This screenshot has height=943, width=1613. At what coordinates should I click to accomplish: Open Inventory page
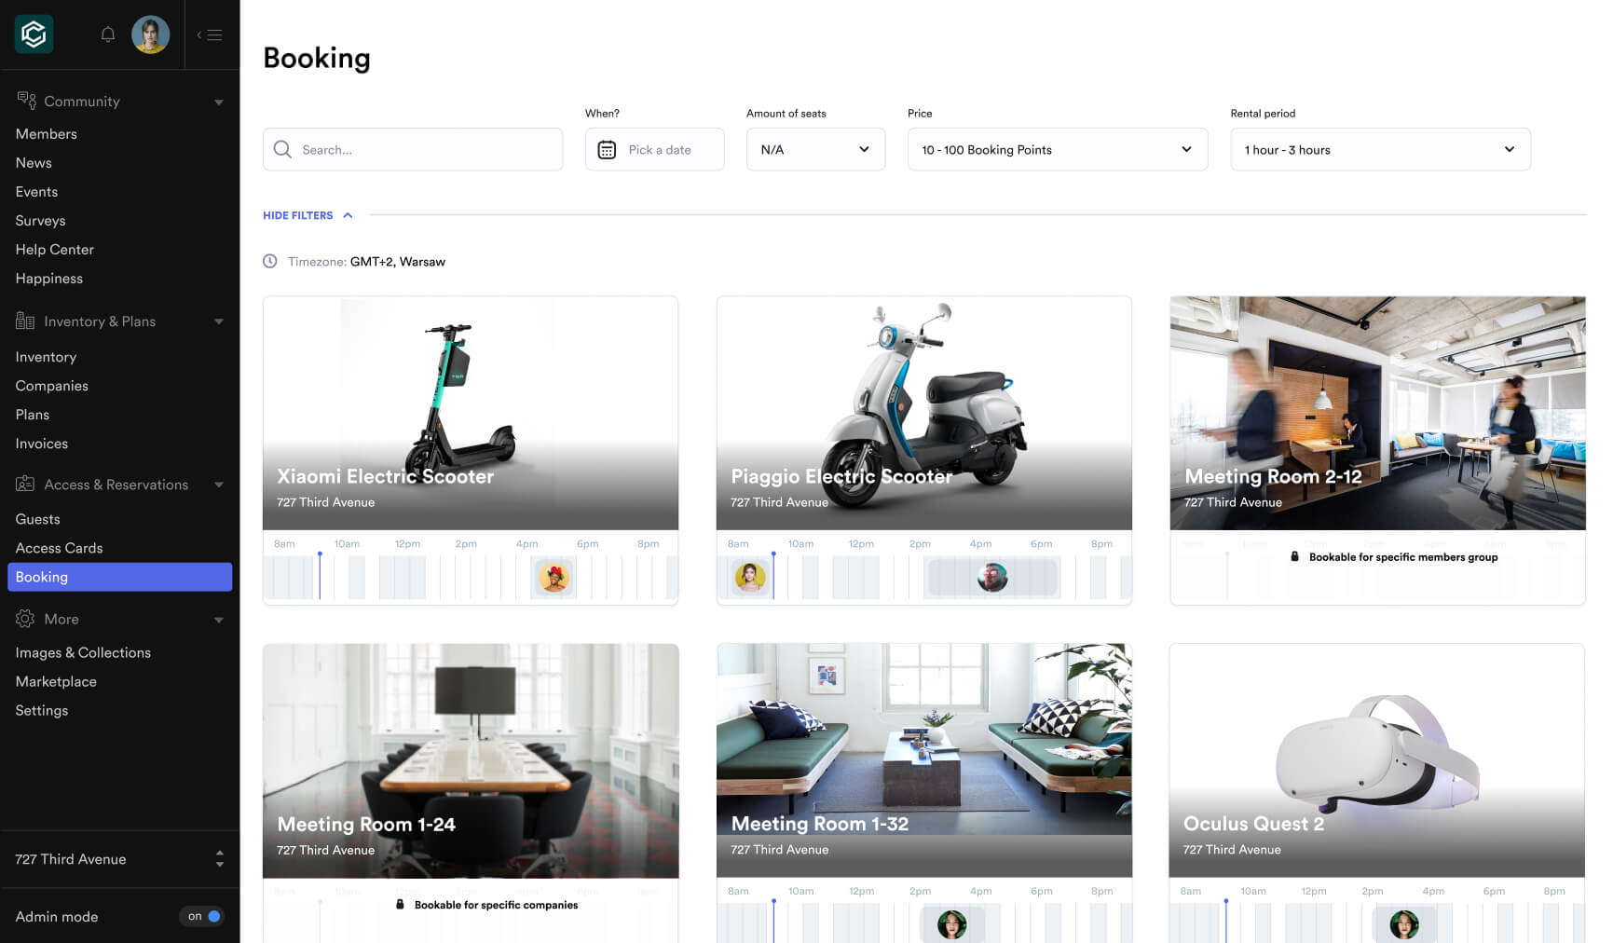(46, 356)
